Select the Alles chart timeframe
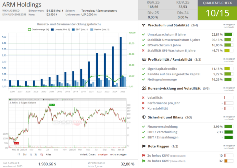 [48, 154]
